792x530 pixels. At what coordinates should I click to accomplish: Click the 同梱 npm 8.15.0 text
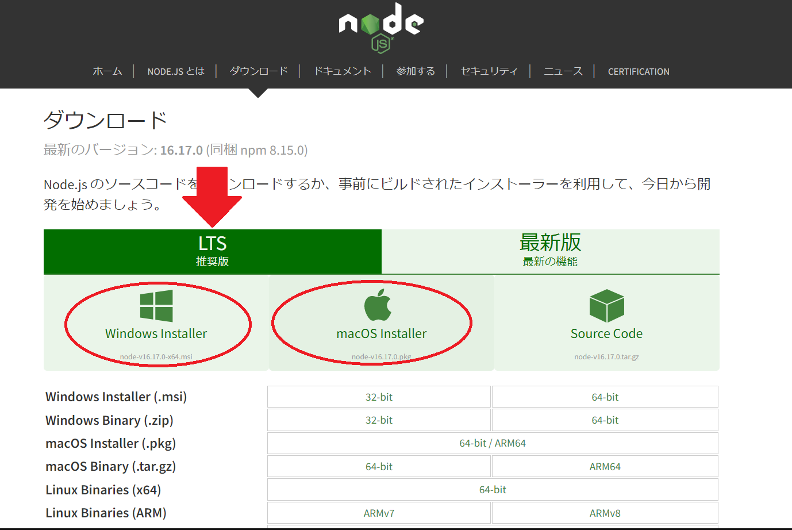(257, 150)
